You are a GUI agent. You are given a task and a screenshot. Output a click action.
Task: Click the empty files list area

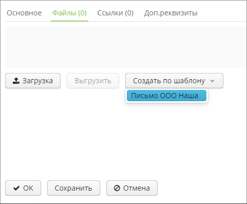tap(126, 47)
